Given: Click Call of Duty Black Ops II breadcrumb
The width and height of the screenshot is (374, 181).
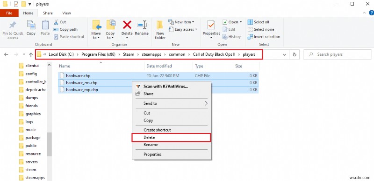Looking at the screenshot, I should pos(214,54).
